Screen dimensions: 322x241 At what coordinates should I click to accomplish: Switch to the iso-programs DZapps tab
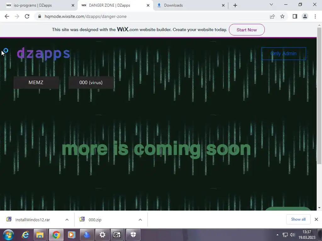39,5
